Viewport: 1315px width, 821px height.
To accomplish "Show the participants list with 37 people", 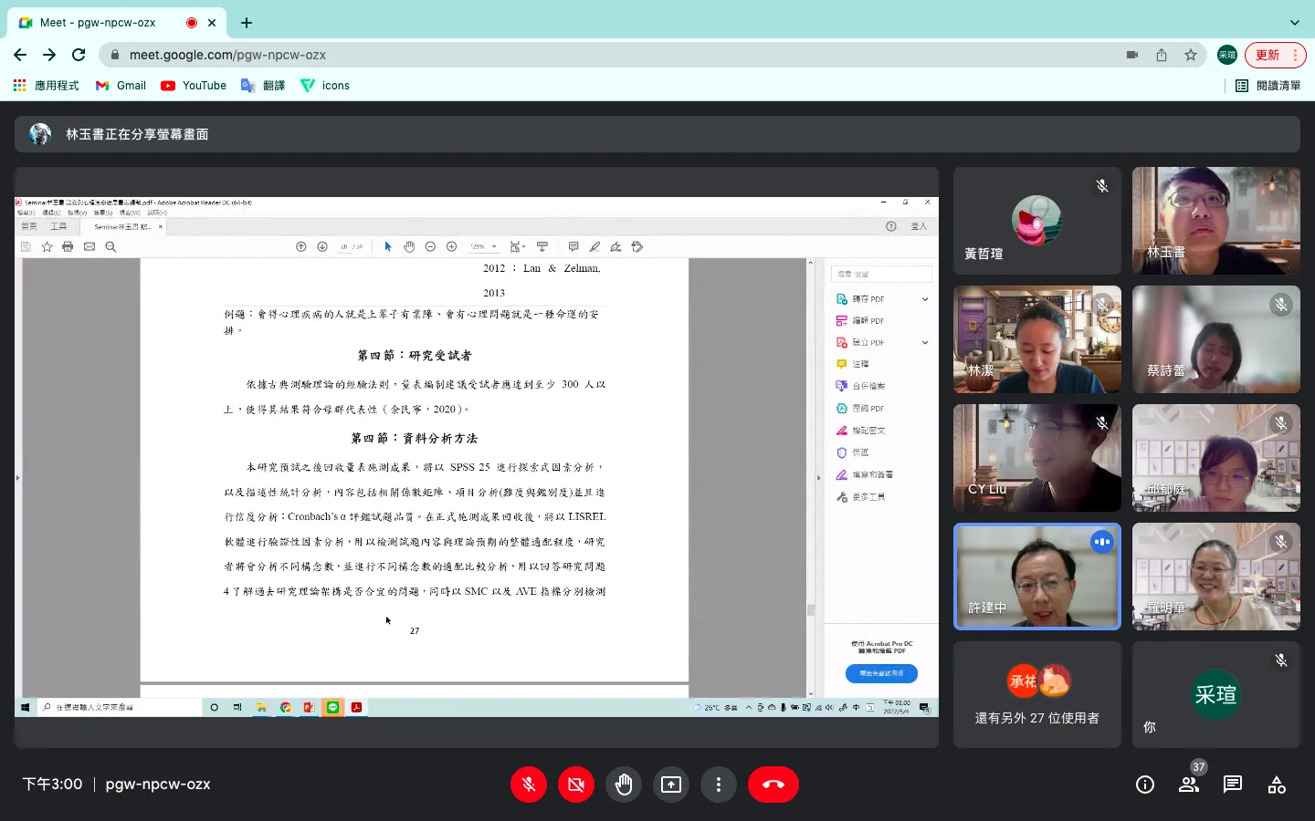I will (1189, 785).
